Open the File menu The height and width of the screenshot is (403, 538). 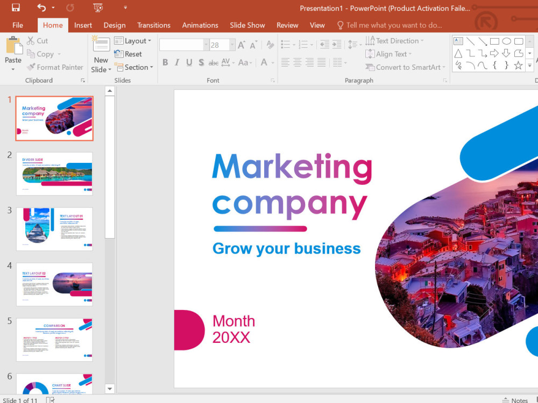point(18,25)
